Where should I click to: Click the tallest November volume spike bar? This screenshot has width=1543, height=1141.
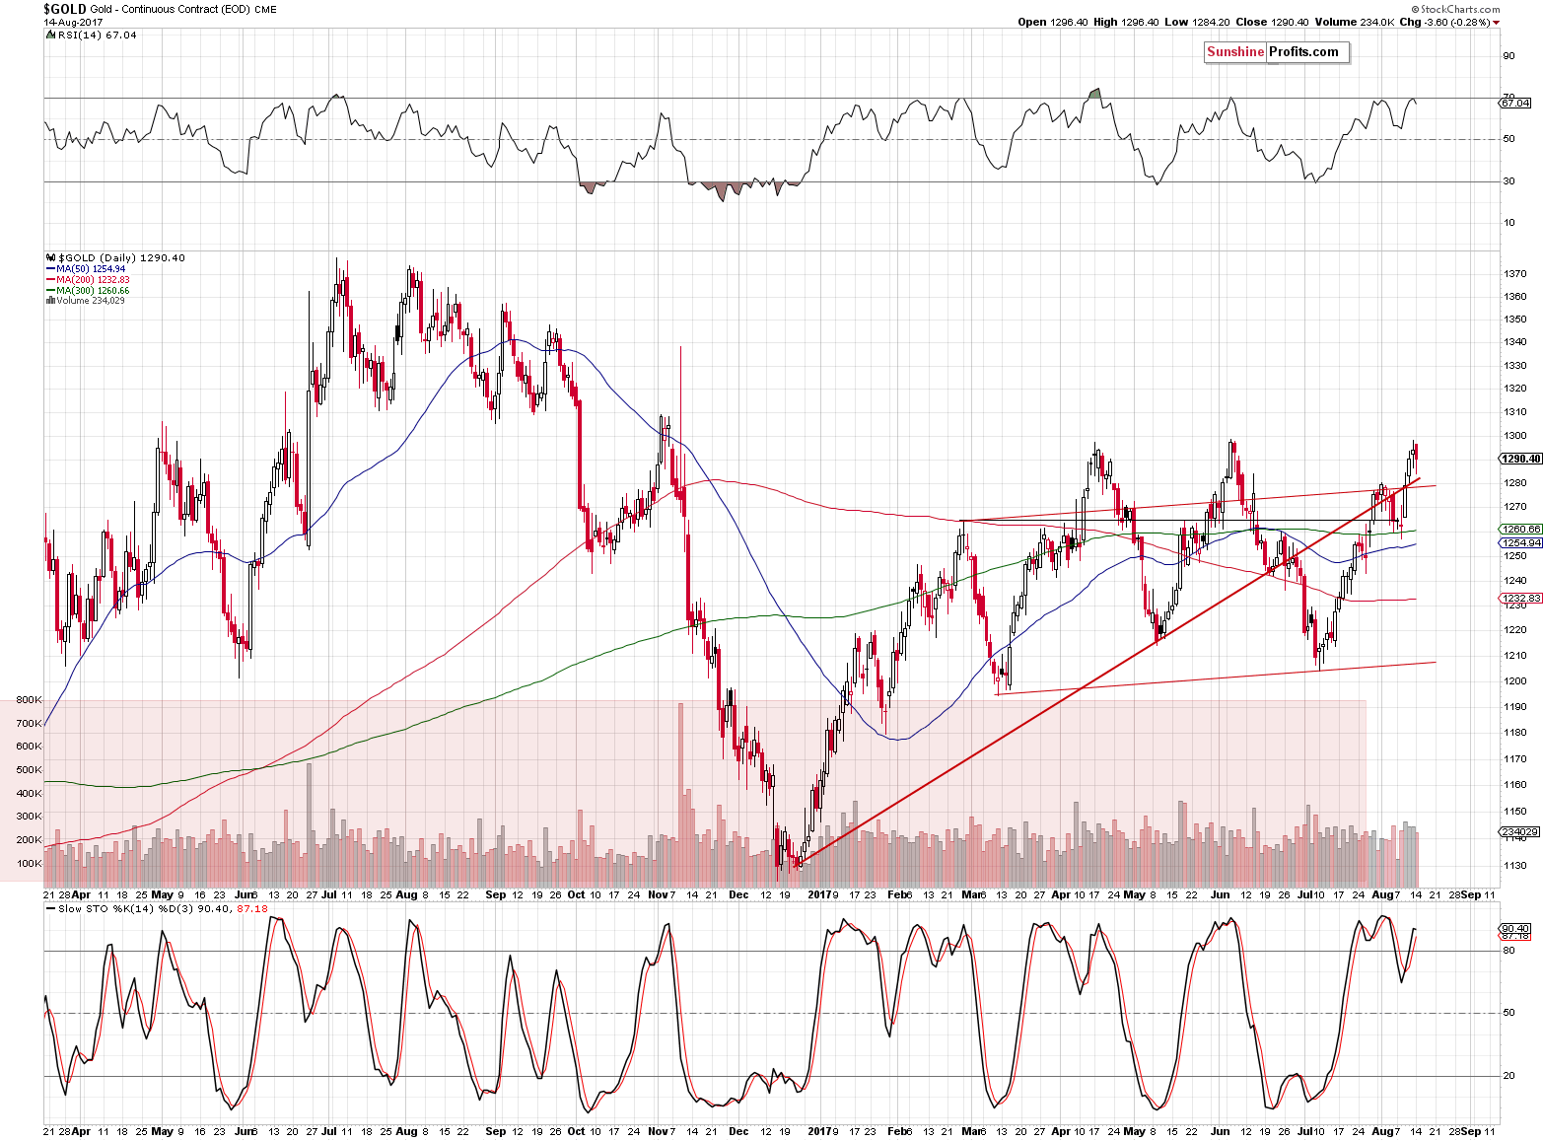point(680,794)
